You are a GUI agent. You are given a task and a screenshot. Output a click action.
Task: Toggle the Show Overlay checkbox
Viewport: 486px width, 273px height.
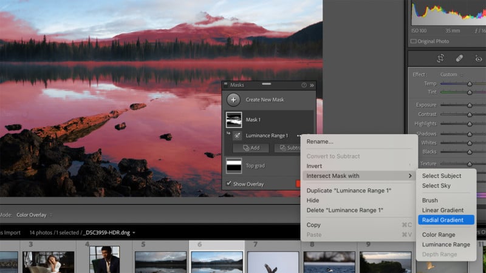click(229, 184)
